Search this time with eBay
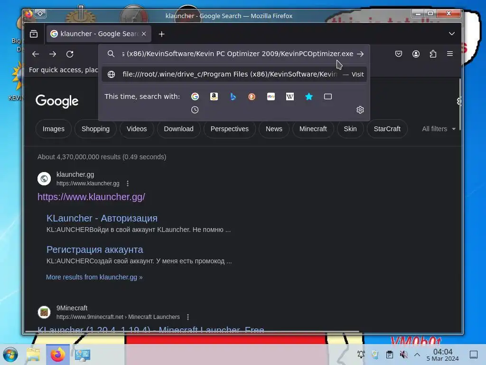The height and width of the screenshot is (365, 486). (271, 96)
